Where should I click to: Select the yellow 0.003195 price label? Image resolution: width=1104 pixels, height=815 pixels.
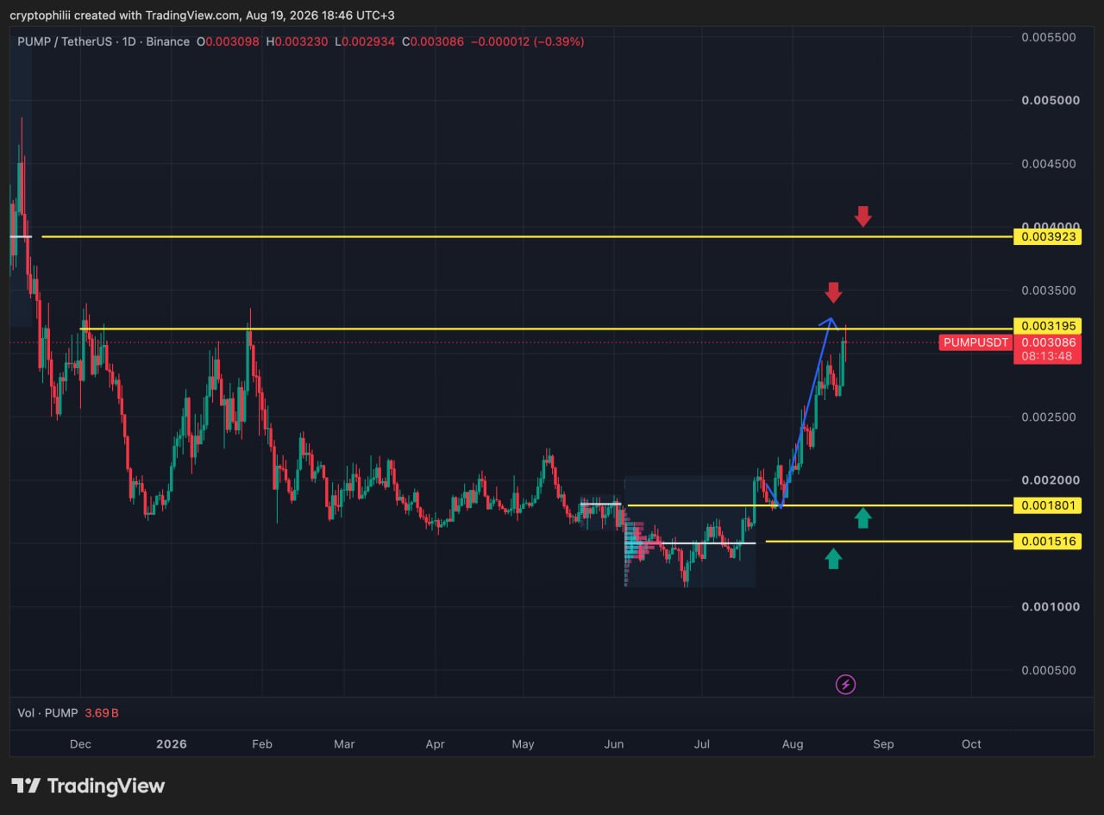(x=1047, y=326)
